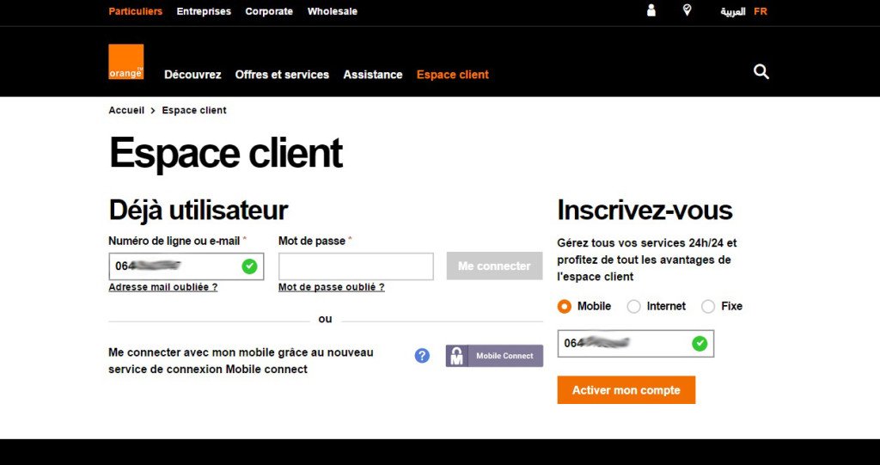Click the 'Gérez tous vos services' description
The width and height of the screenshot is (880, 465).
pos(647,260)
